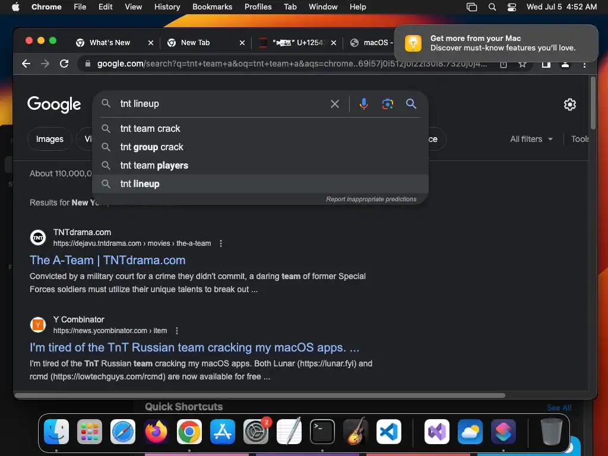Switch to the New Tab tab
The image size is (608, 456).
coord(195,43)
